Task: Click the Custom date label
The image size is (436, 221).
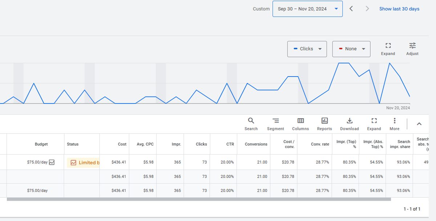Action: tap(261, 9)
